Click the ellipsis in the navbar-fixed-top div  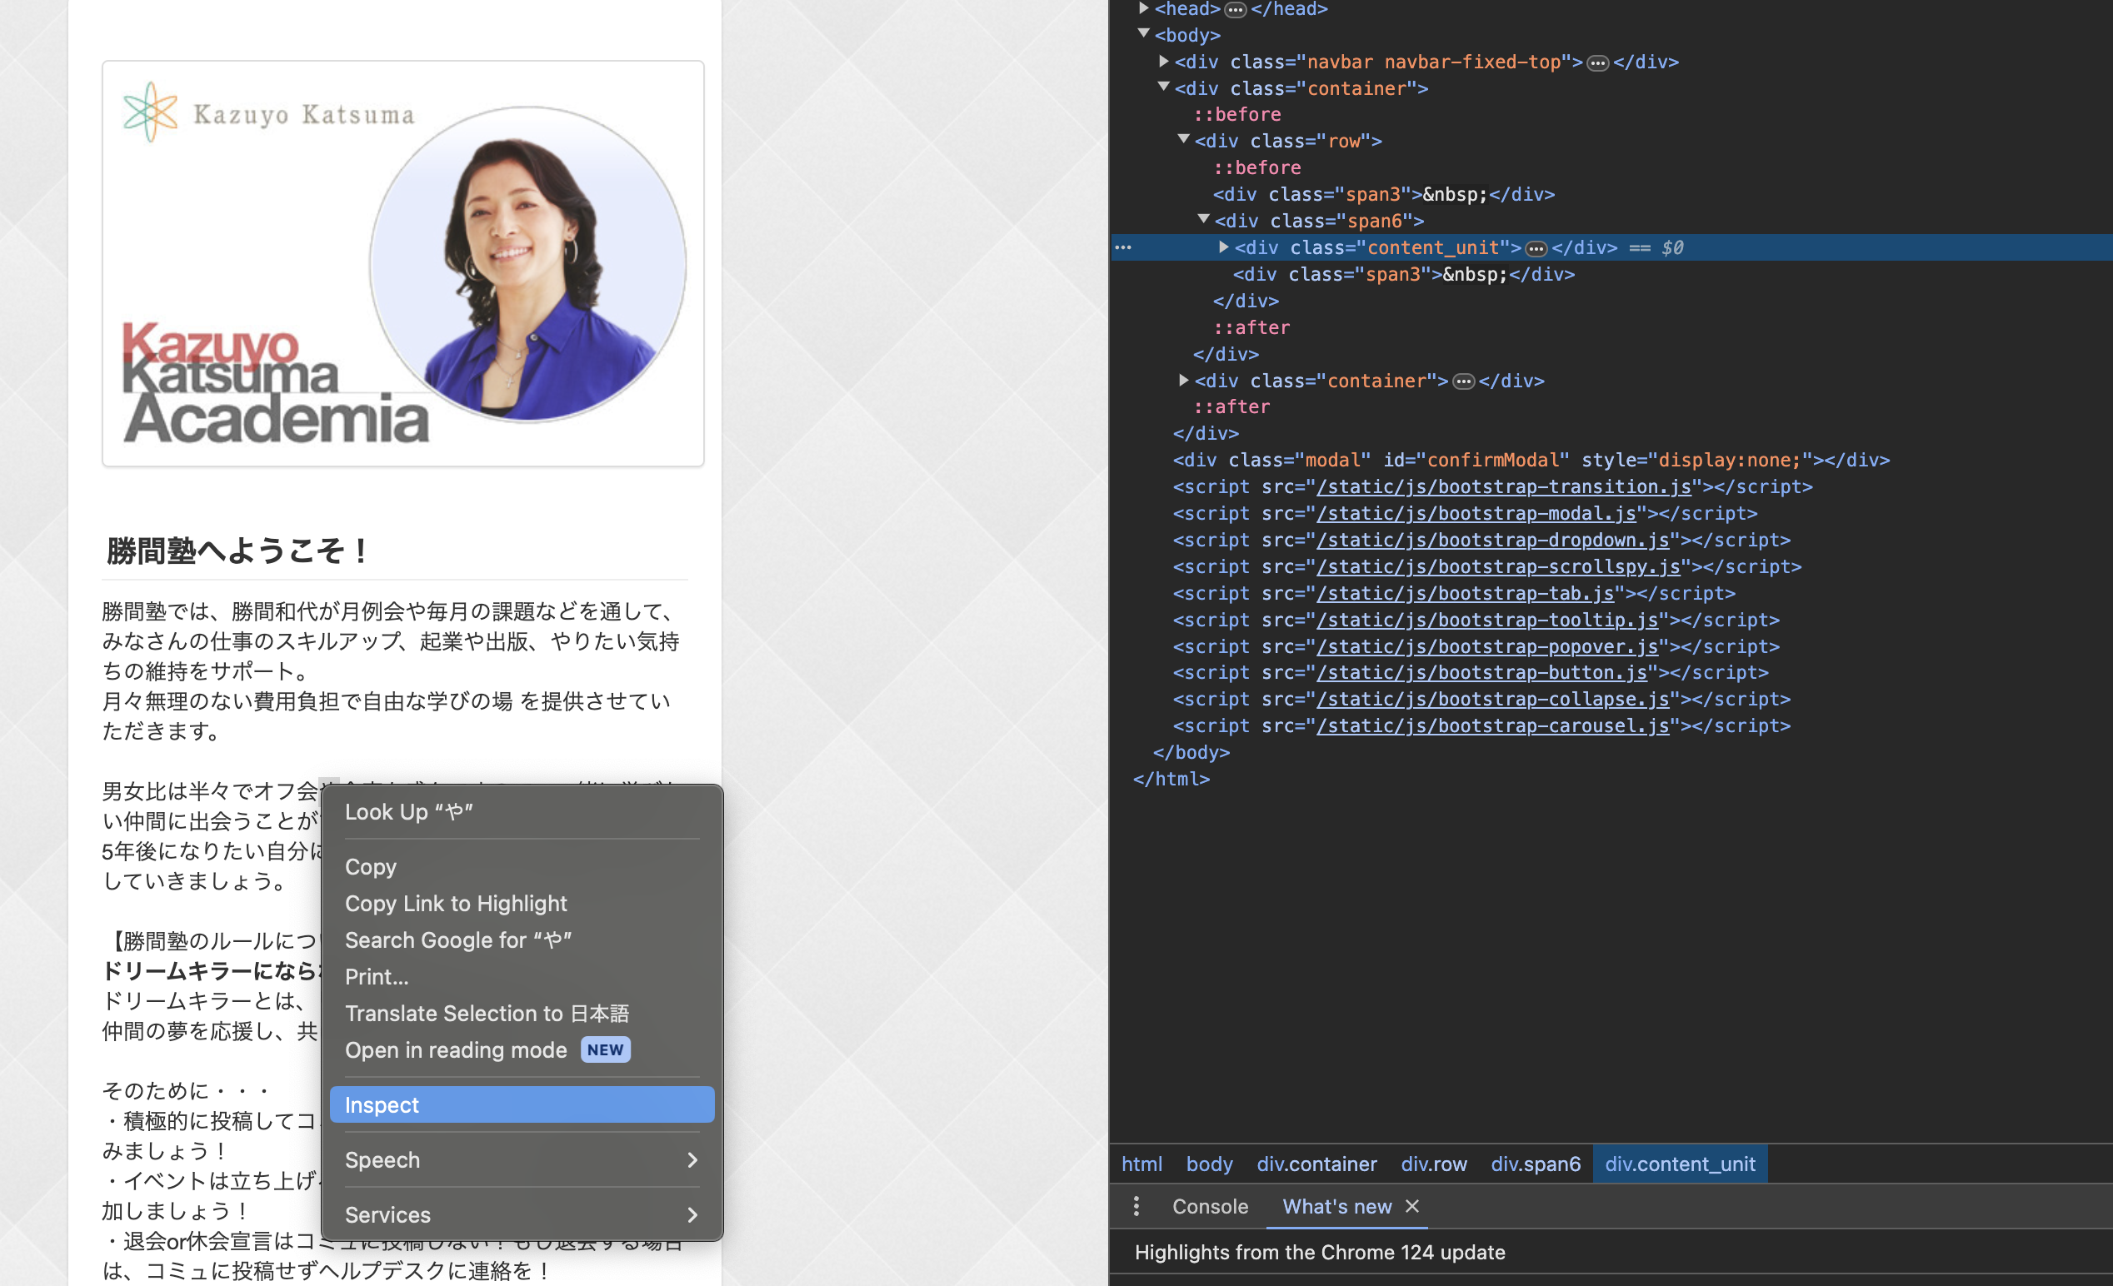[x=1596, y=62]
